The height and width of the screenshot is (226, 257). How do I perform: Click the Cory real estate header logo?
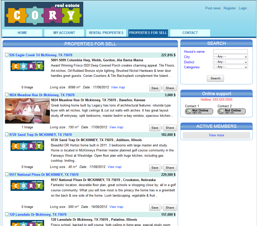point(44,14)
